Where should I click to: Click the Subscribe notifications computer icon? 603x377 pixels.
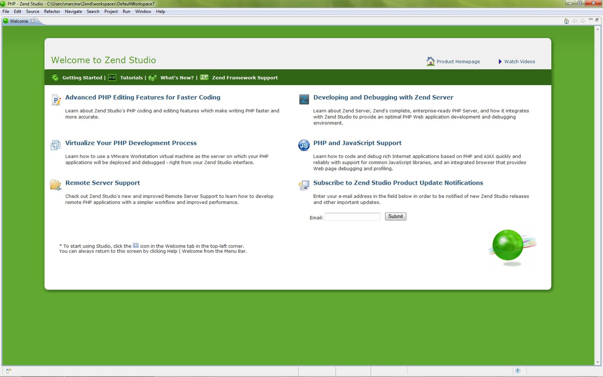[x=304, y=185]
